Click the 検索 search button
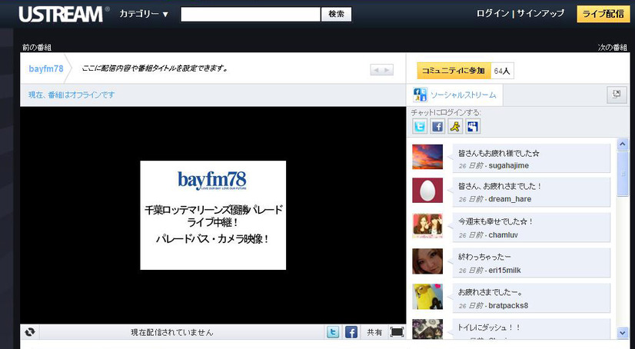 click(336, 14)
